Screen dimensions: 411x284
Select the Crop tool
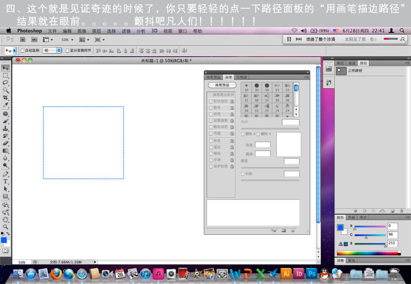click(5, 97)
